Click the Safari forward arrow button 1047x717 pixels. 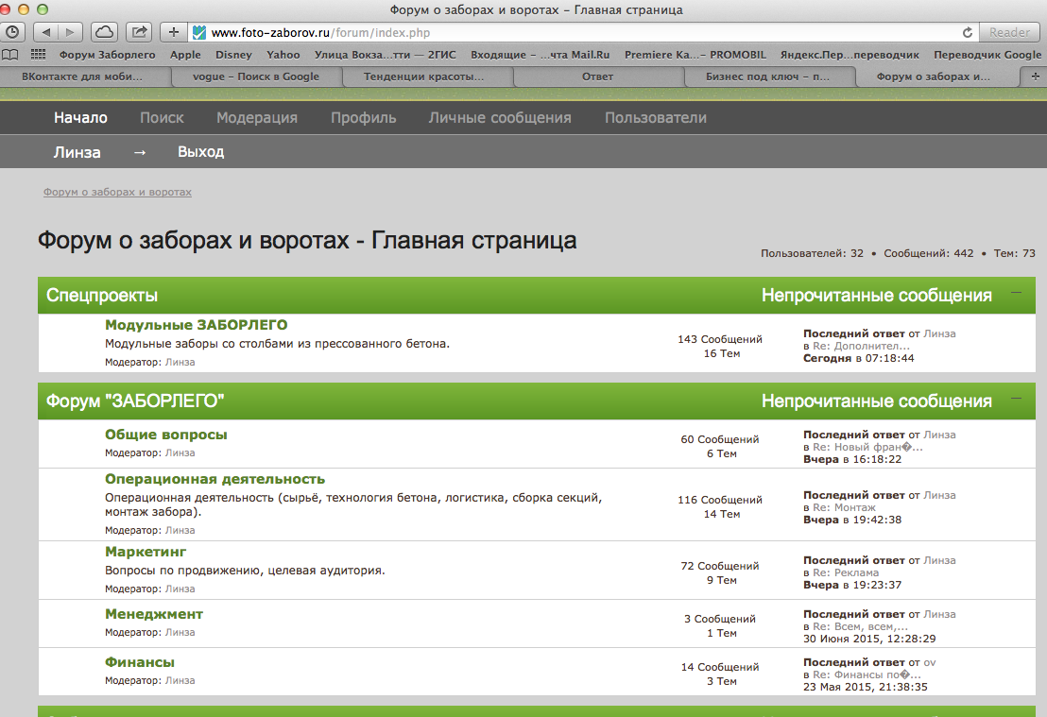click(x=69, y=31)
